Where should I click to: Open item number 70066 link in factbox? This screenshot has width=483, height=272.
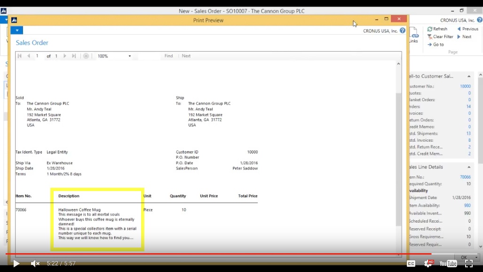pos(465,177)
